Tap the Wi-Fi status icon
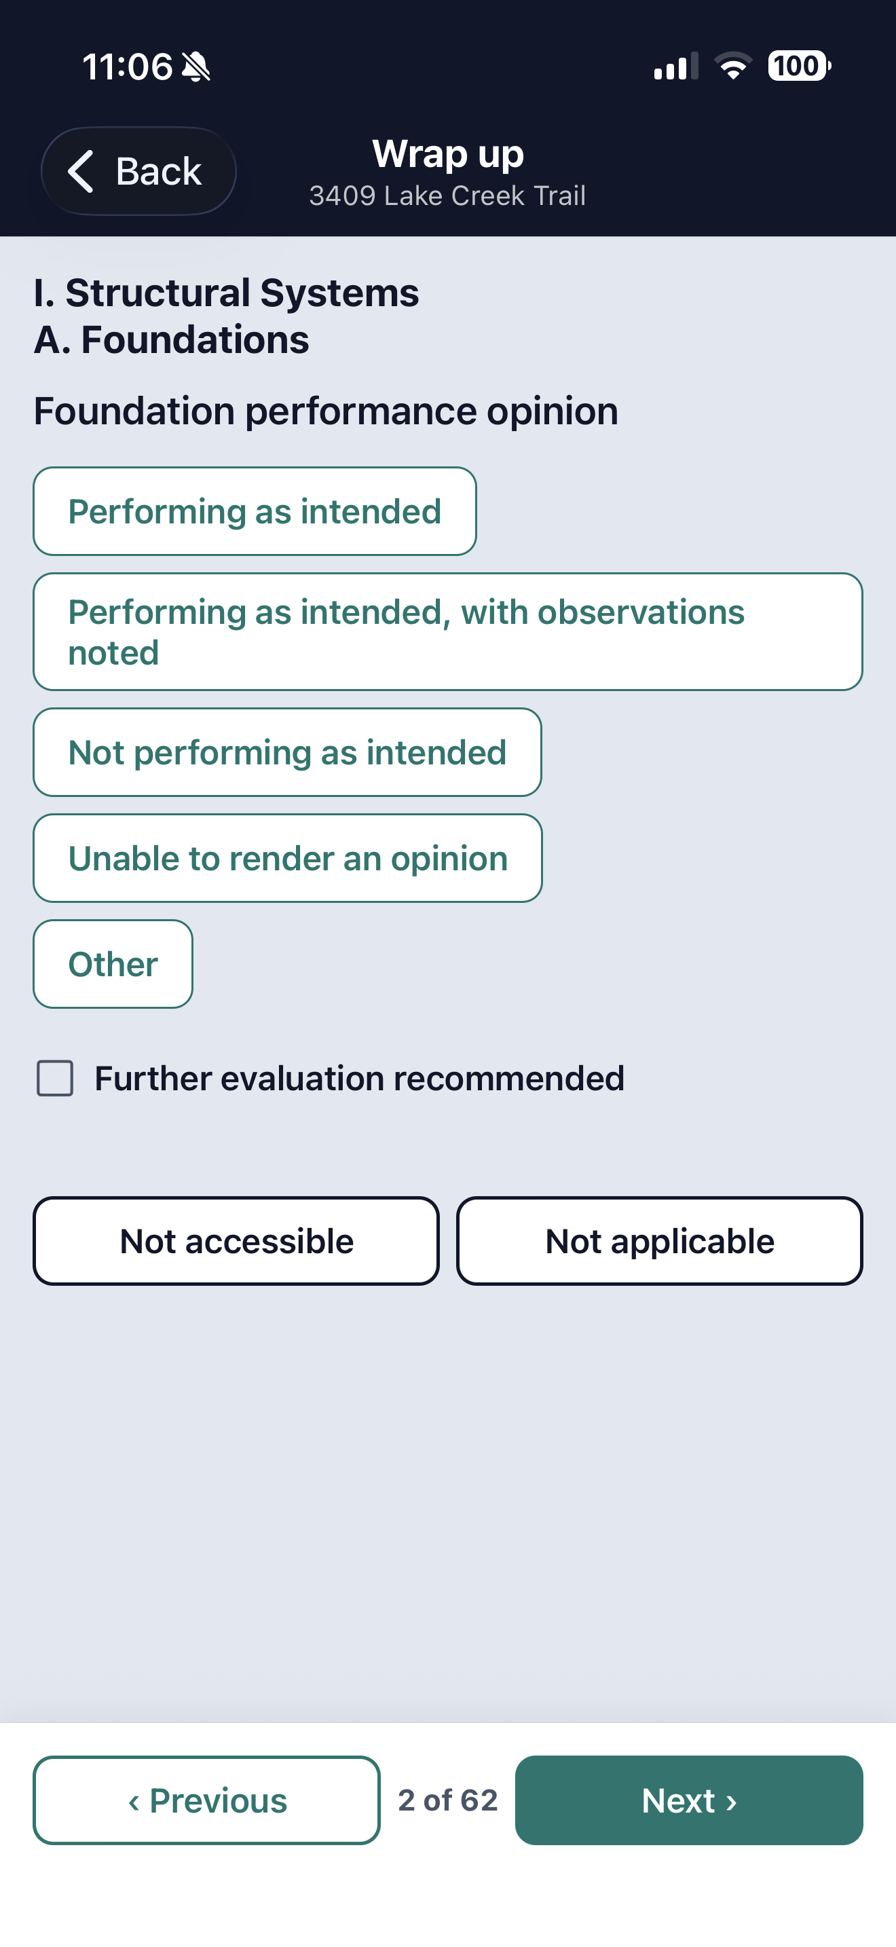 pos(733,66)
